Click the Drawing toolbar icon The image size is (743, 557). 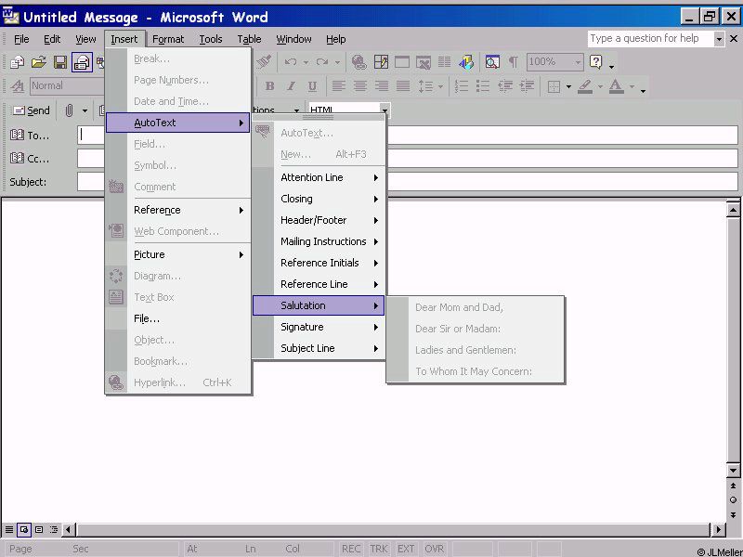pyautogui.click(x=466, y=62)
